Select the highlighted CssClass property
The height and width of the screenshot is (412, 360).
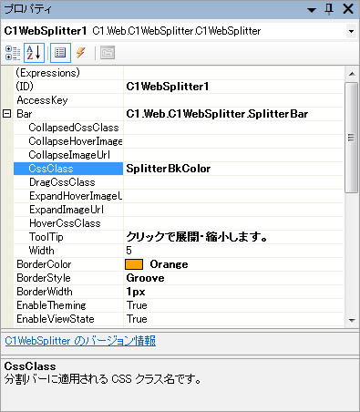tap(68, 169)
